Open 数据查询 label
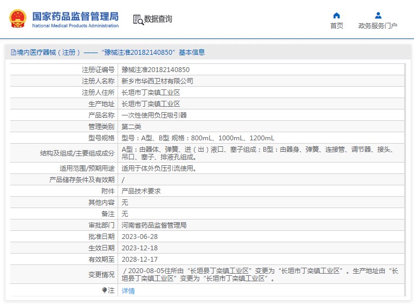414x304 pixels. pyautogui.click(x=158, y=19)
